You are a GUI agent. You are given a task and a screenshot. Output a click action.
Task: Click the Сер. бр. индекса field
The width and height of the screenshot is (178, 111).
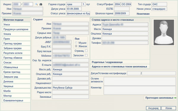[70, 60]
